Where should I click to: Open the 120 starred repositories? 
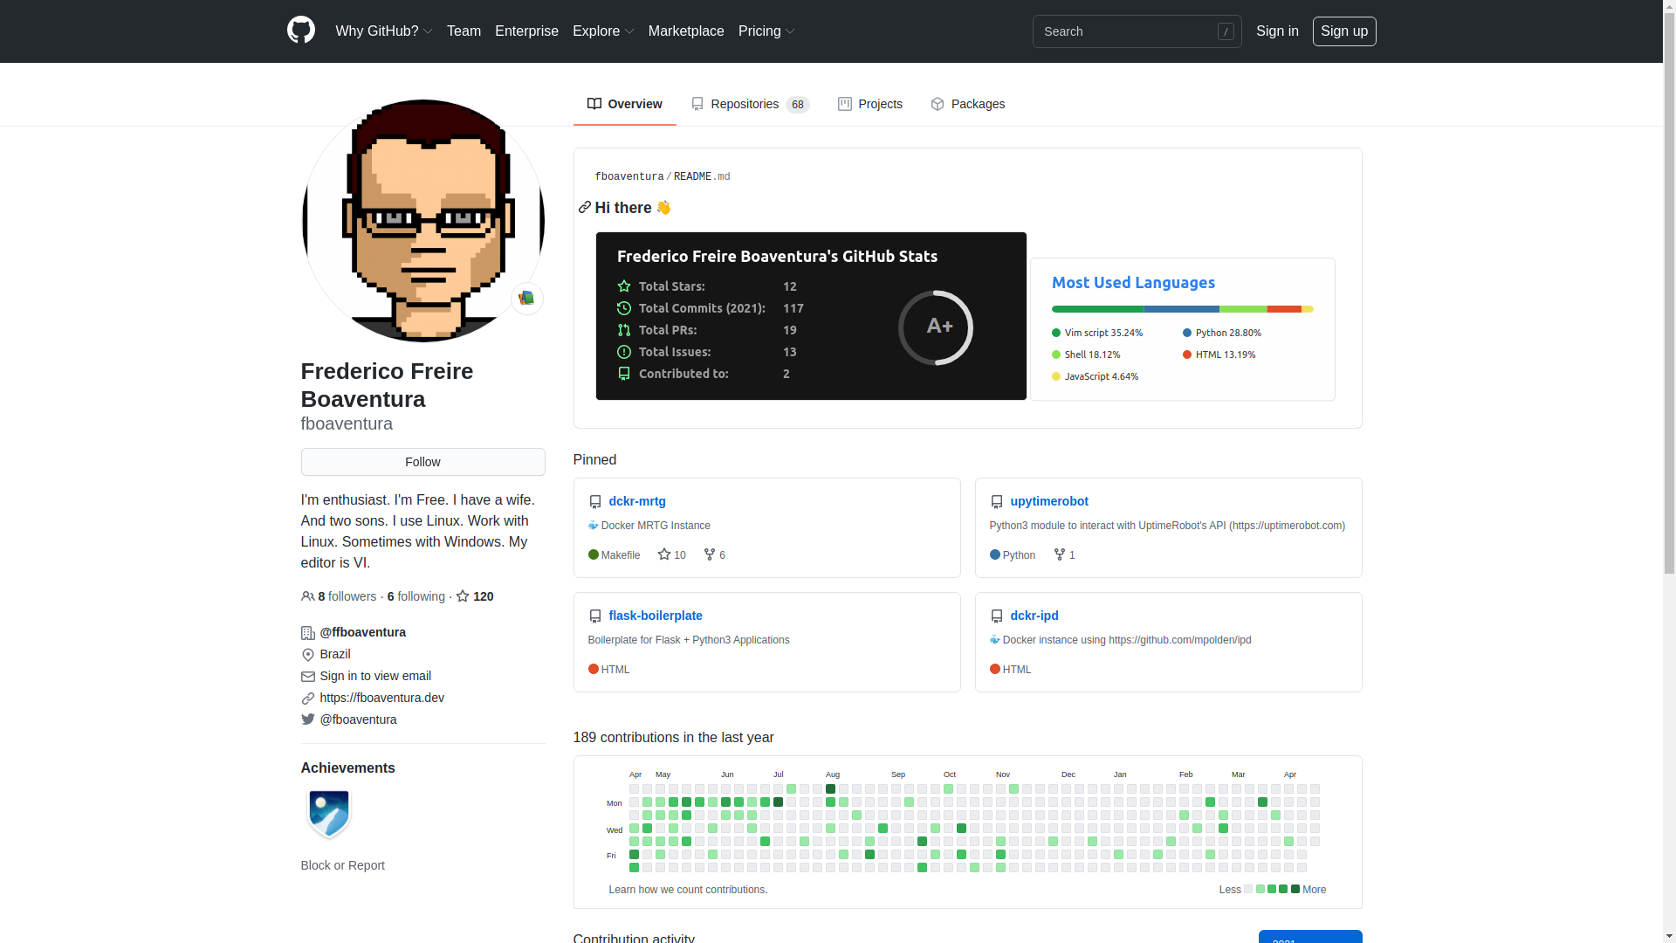475,596
